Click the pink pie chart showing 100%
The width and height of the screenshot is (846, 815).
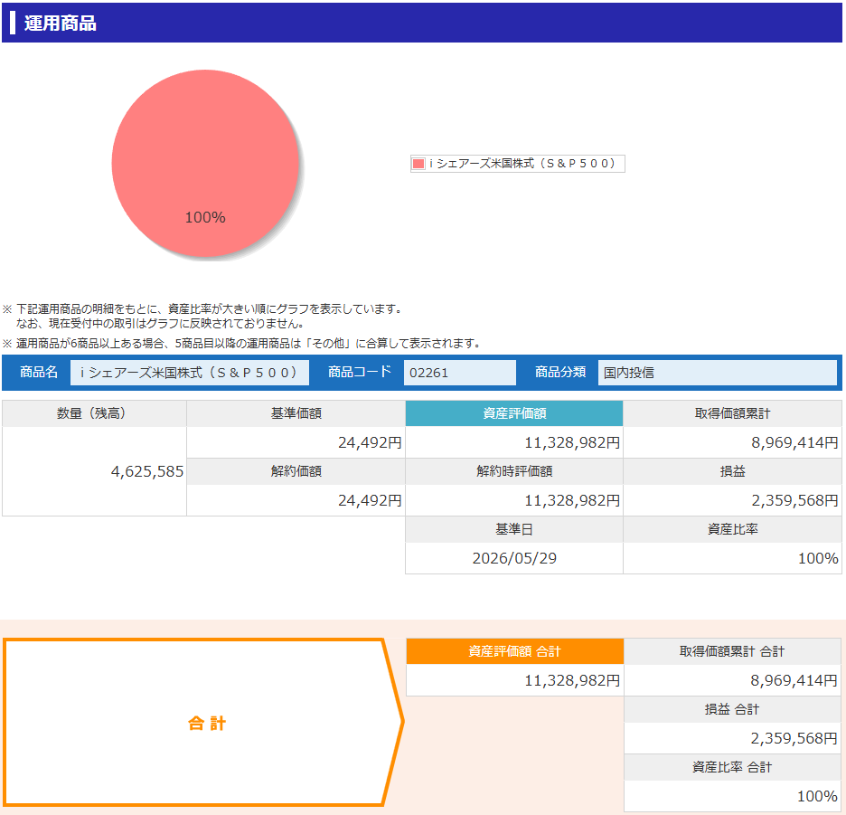(205, 163)
